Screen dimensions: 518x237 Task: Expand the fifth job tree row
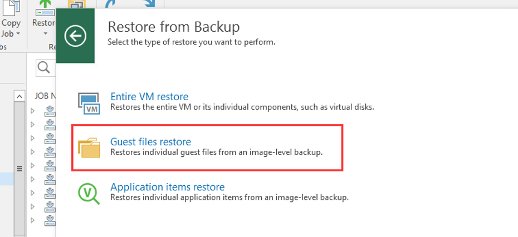(33, 165)
